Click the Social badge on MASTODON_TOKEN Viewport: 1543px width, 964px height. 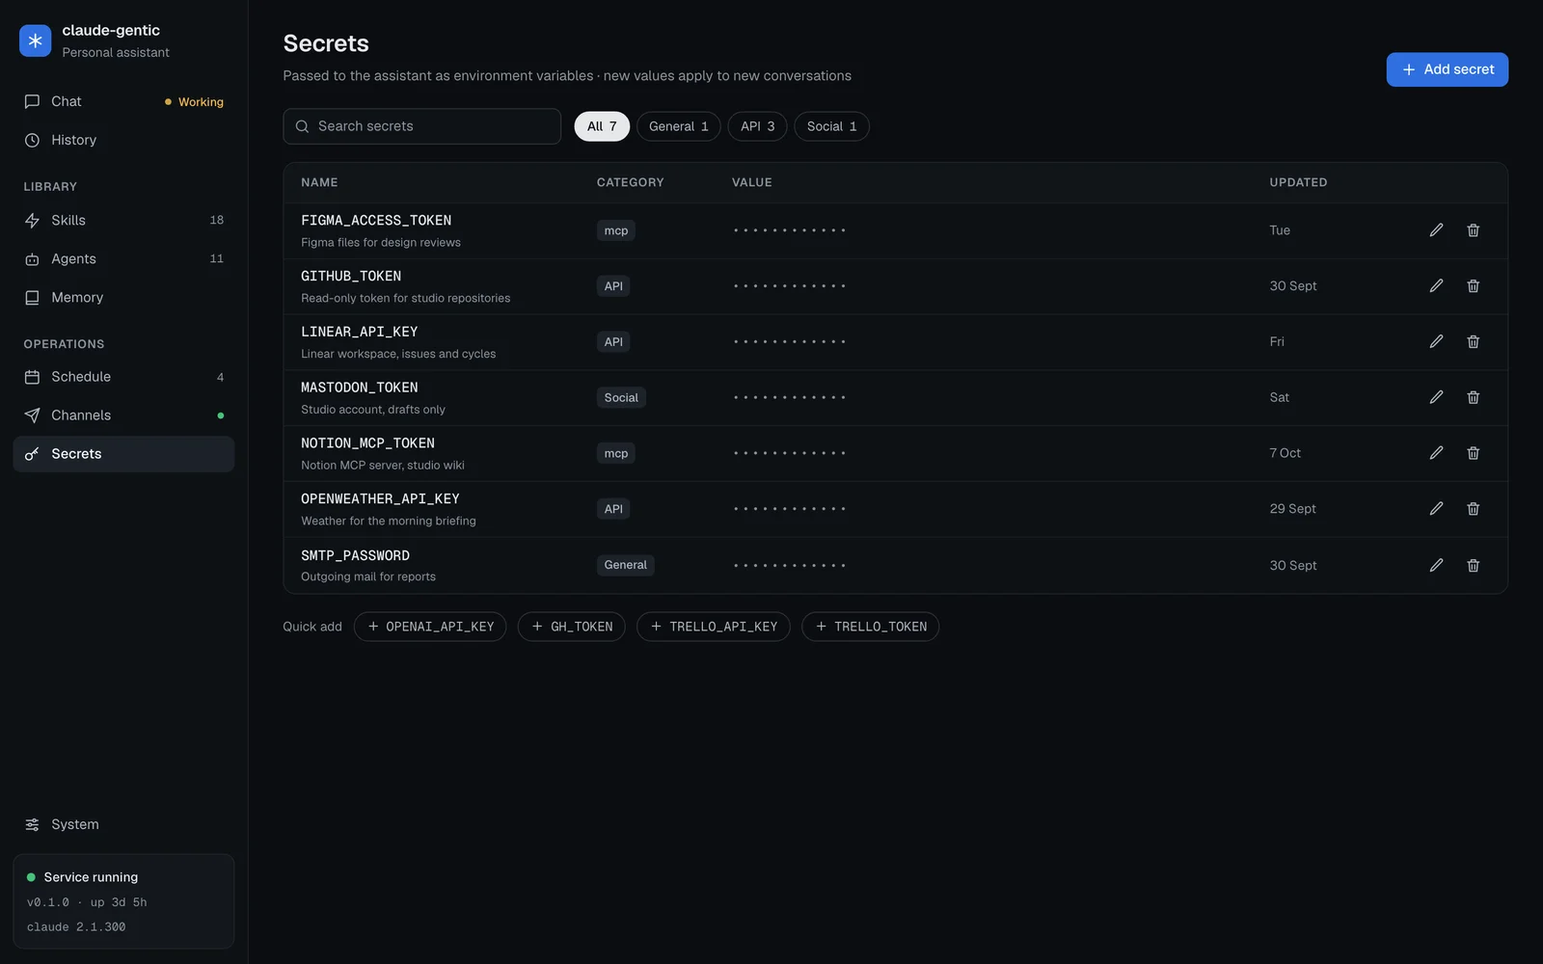[x=621, y=397]
